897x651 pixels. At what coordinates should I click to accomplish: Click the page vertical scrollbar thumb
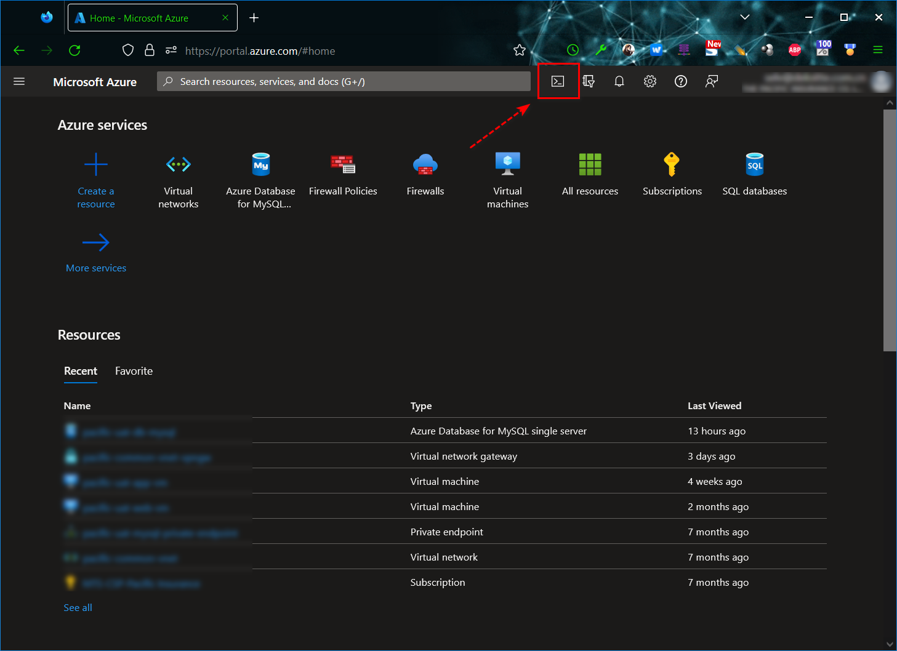(890, 231)
